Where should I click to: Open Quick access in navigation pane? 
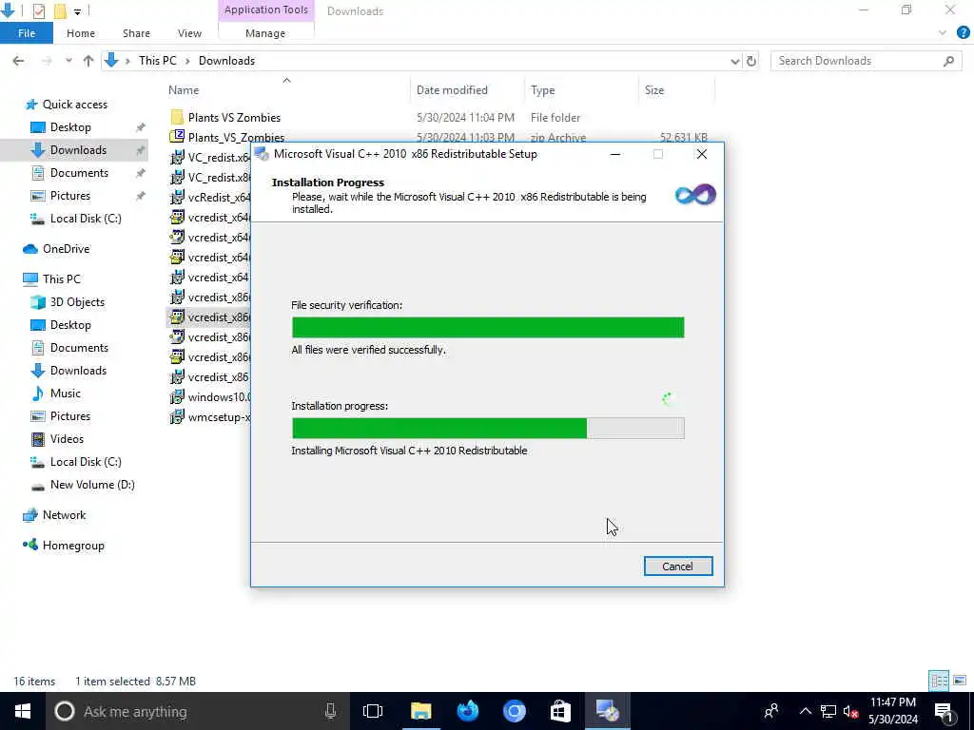[74, 105]
